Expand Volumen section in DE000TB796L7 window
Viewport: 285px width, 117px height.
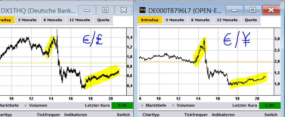click(x=184, y=105)
